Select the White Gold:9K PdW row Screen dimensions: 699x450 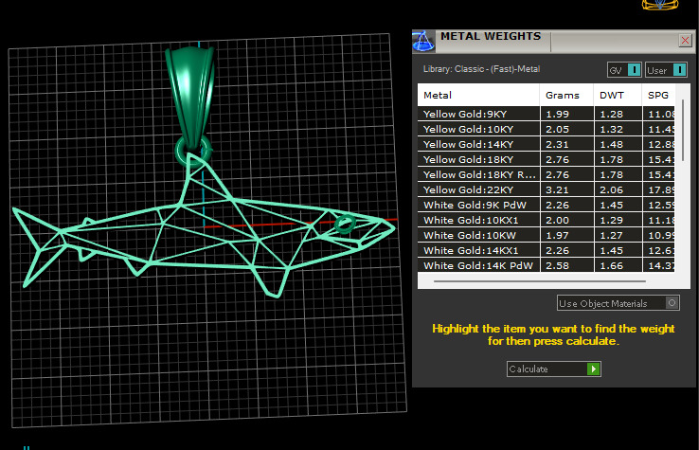coord(547,205)
